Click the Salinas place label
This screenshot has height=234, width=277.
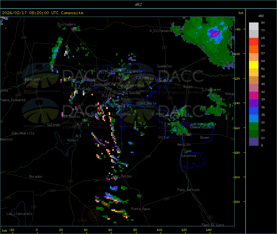click(x=53, y=125)
